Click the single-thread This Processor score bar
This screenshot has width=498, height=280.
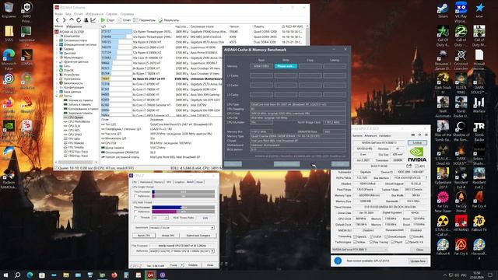184,192
